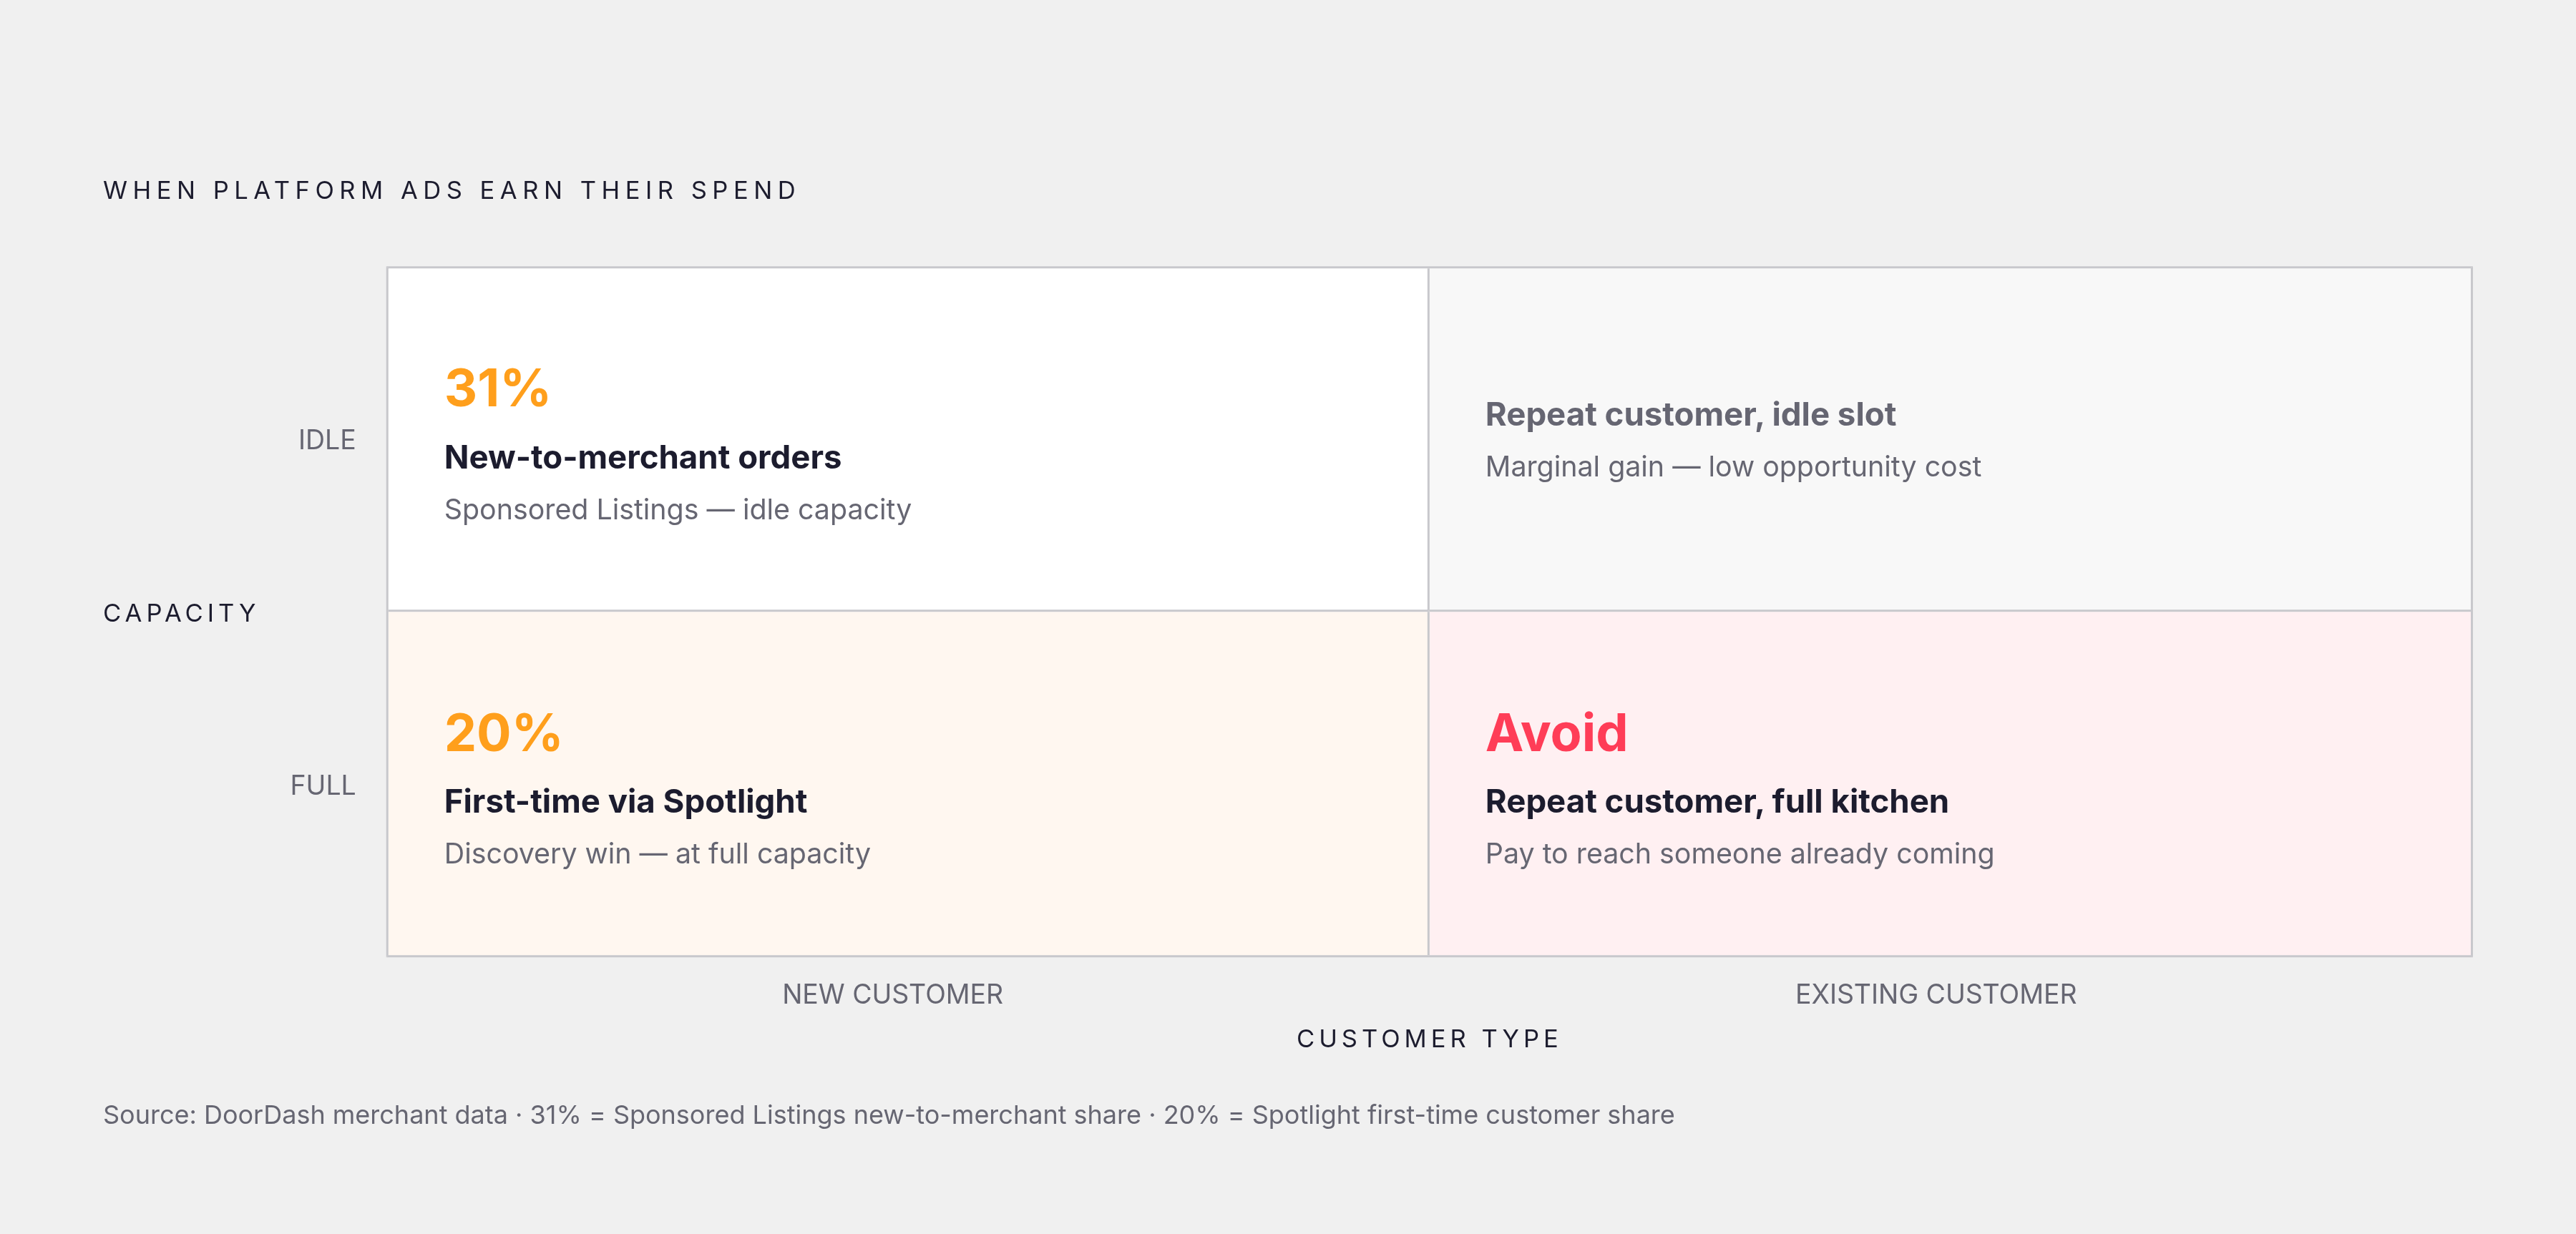Select 'New-to-merchant orders' heading
This screenshot has height=1234, width=2576.
click(x=642, y=457)
